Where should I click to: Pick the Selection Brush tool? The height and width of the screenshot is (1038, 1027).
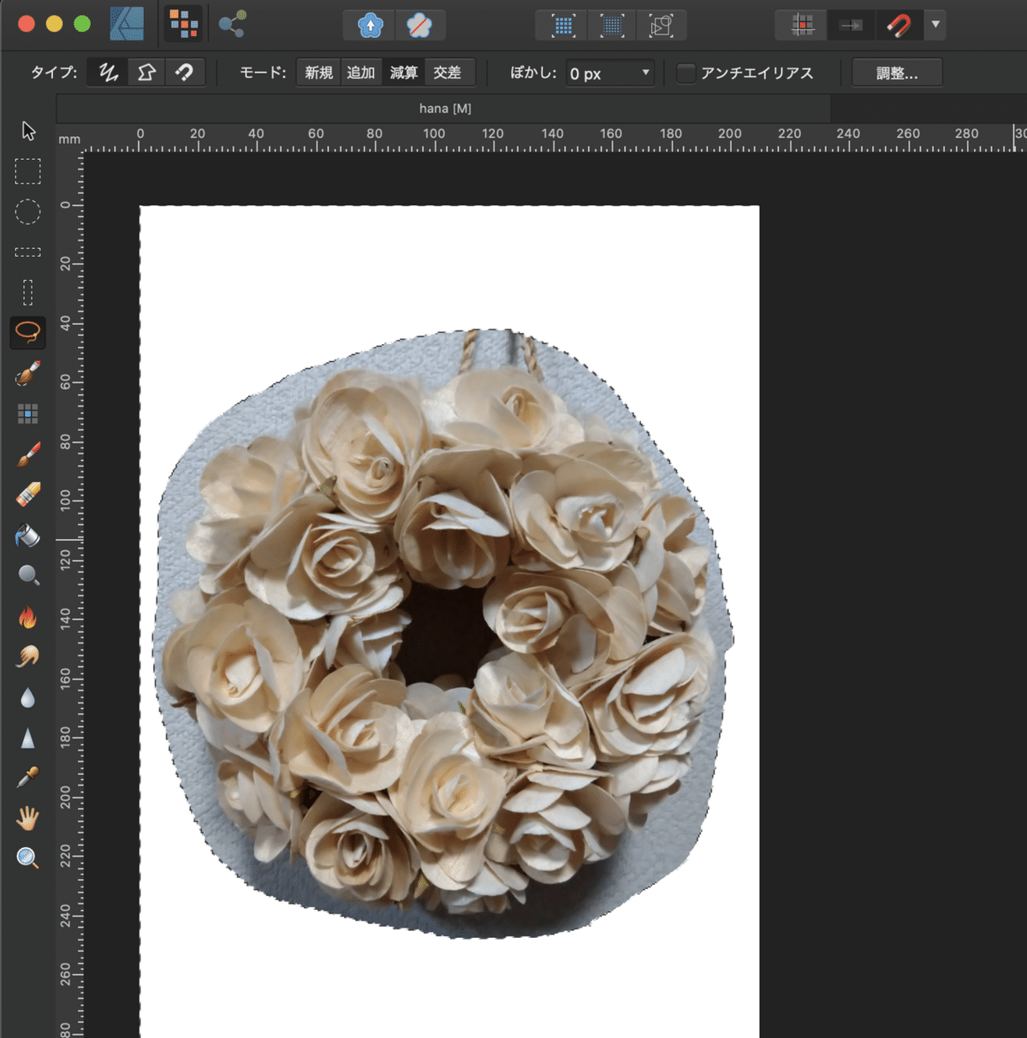click(27, 374)
